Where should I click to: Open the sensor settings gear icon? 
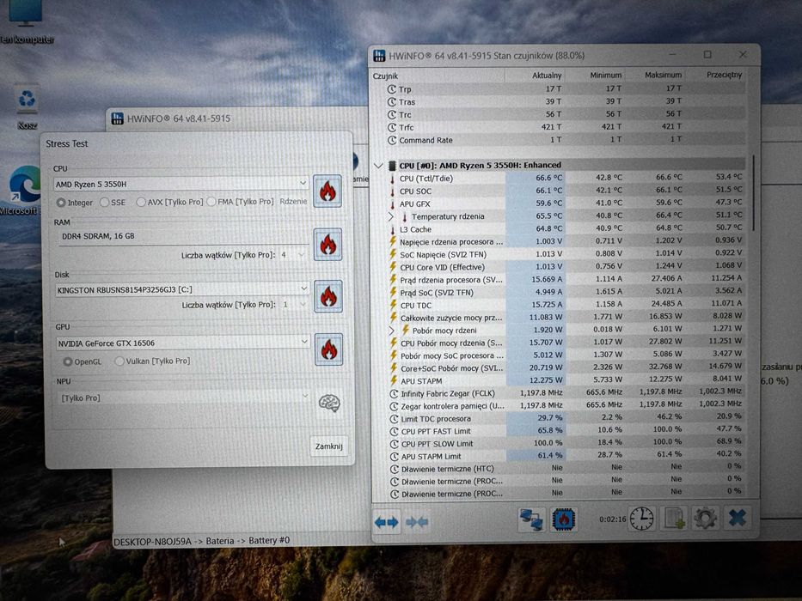point(706,519)
